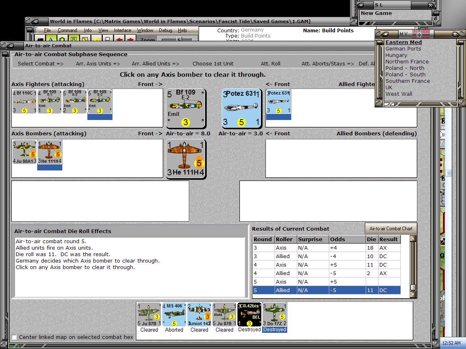Select the first Cleared Ju 87B Stuka counter
This screenshot has width=466, height=349.
coord(149,315)
